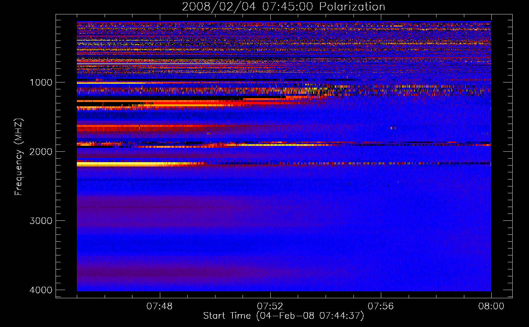Image resolution: width=529 pixels, height=327 pixels.
Task: Click the 07:52 time tick label
Action: point(270,306)
